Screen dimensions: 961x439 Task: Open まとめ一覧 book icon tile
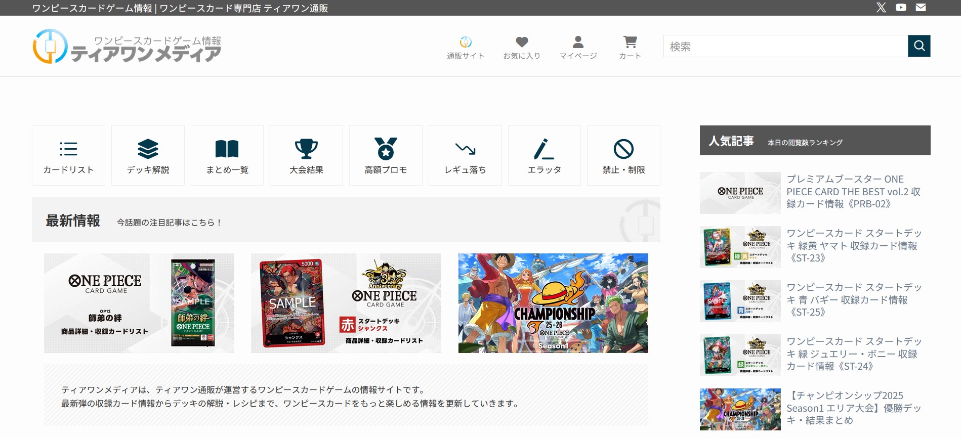[227, 156]
